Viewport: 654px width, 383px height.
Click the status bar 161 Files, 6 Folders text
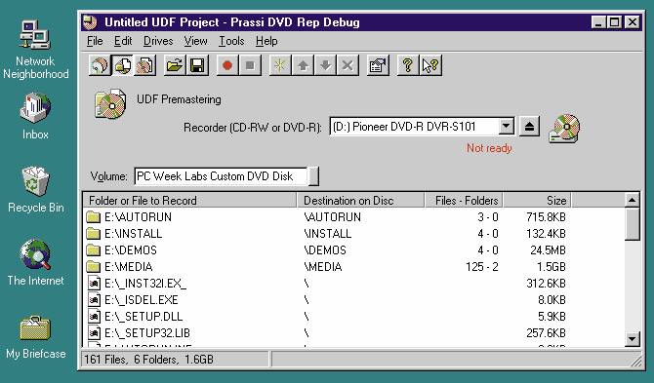(149, 360)
